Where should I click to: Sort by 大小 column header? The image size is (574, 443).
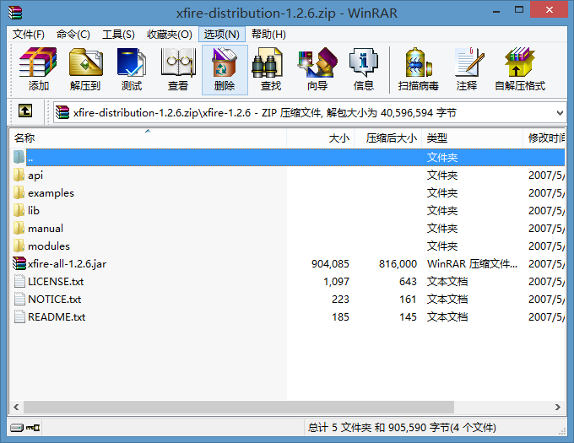320,138
